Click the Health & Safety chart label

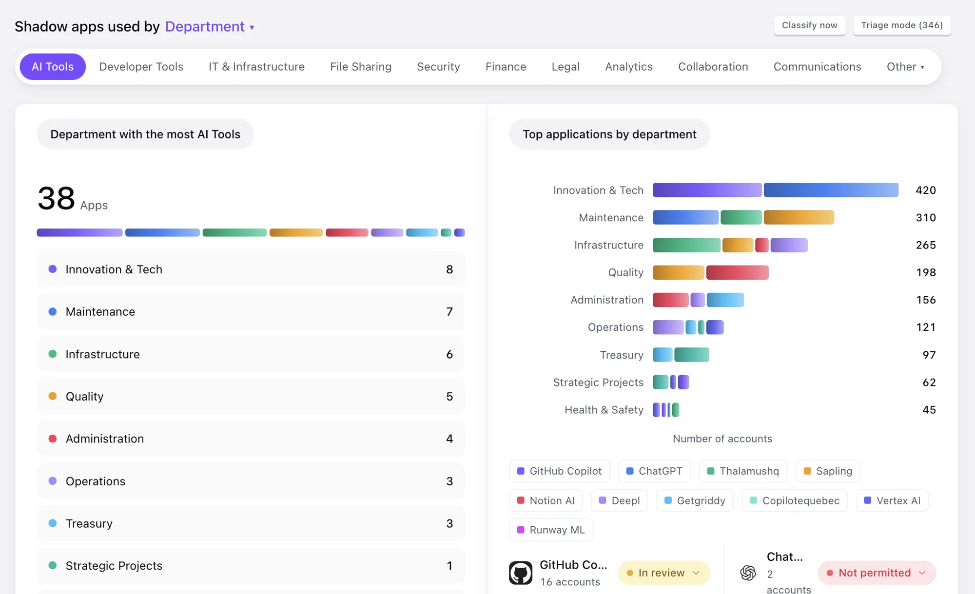[604, 410]
